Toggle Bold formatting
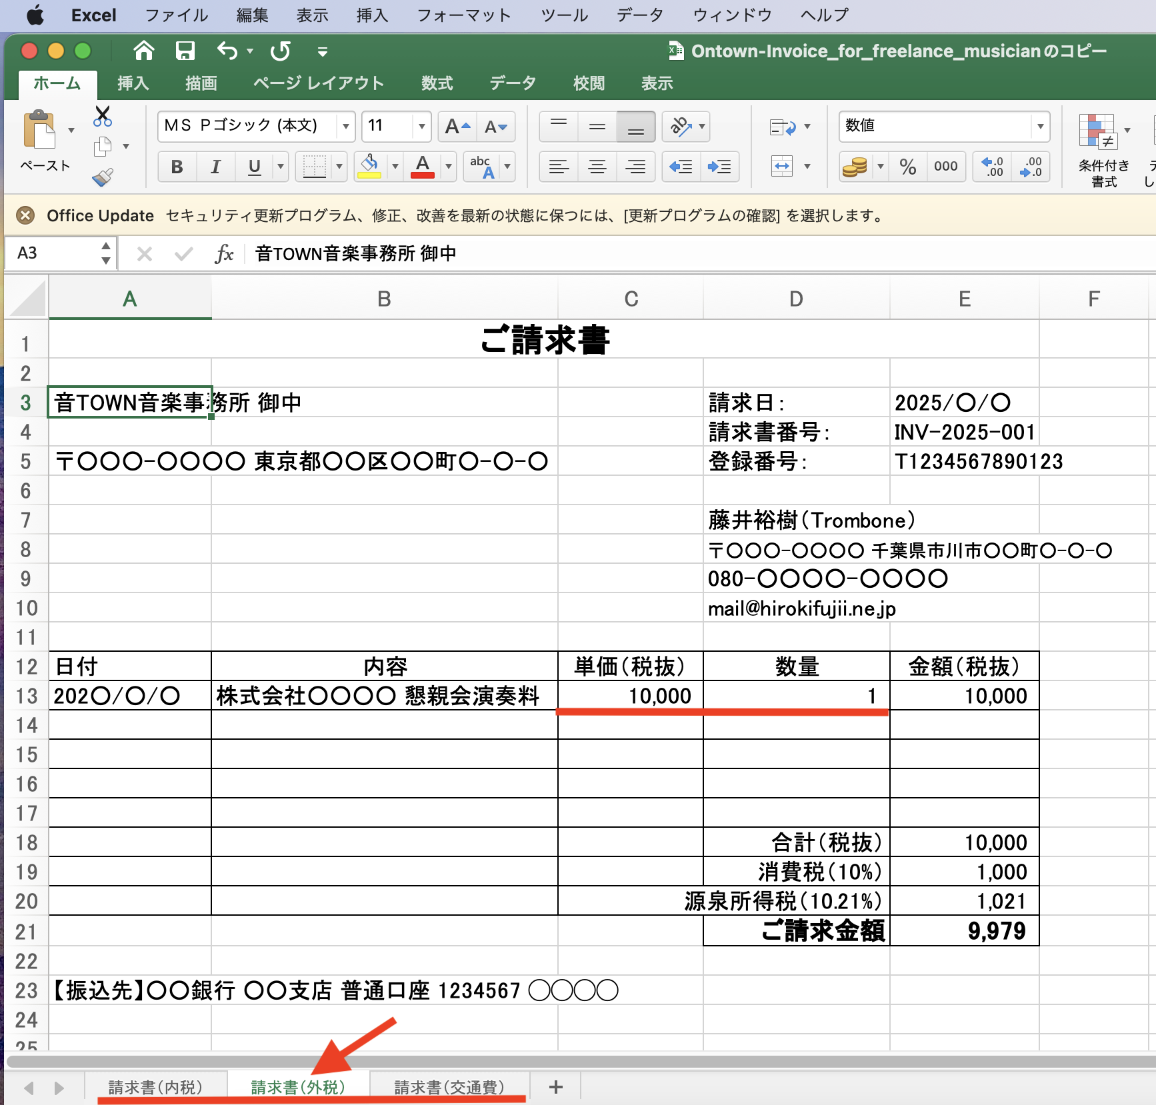 tap(177, 167)
